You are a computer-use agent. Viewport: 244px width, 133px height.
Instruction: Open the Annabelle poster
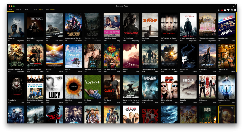[16, 86]
